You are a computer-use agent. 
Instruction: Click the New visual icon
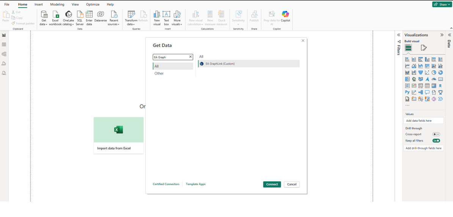click(x=157, y=14)
